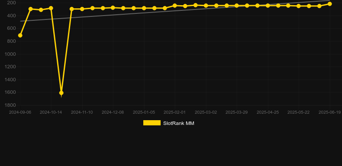Click the data point above 2025-03-29

[237, 6]
